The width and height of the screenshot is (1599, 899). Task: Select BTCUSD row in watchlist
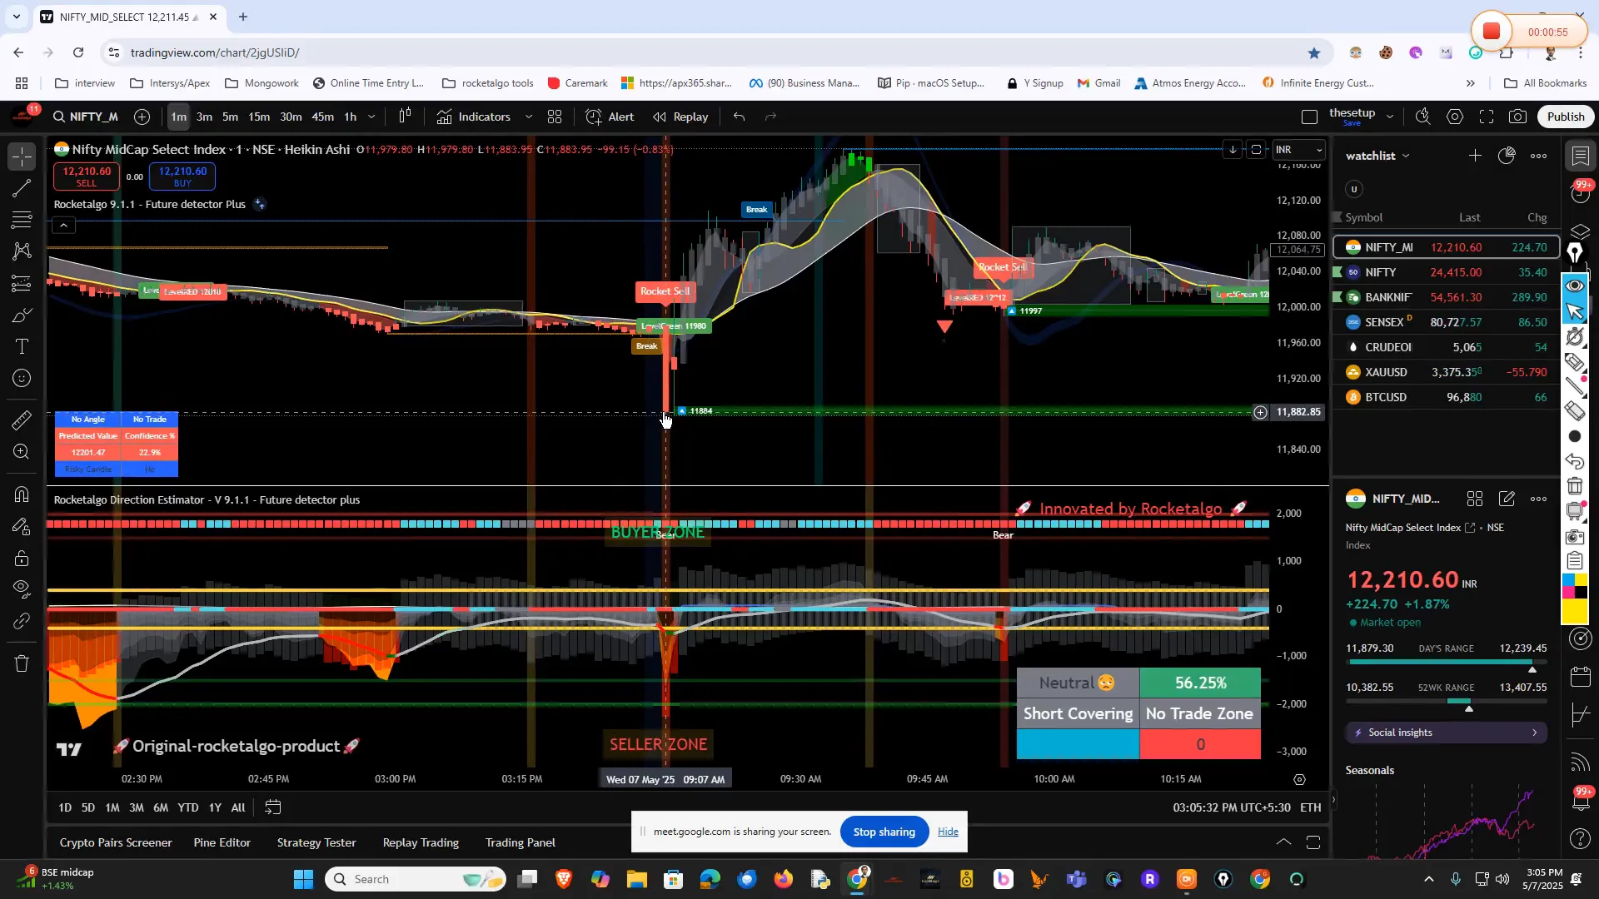1446,397
